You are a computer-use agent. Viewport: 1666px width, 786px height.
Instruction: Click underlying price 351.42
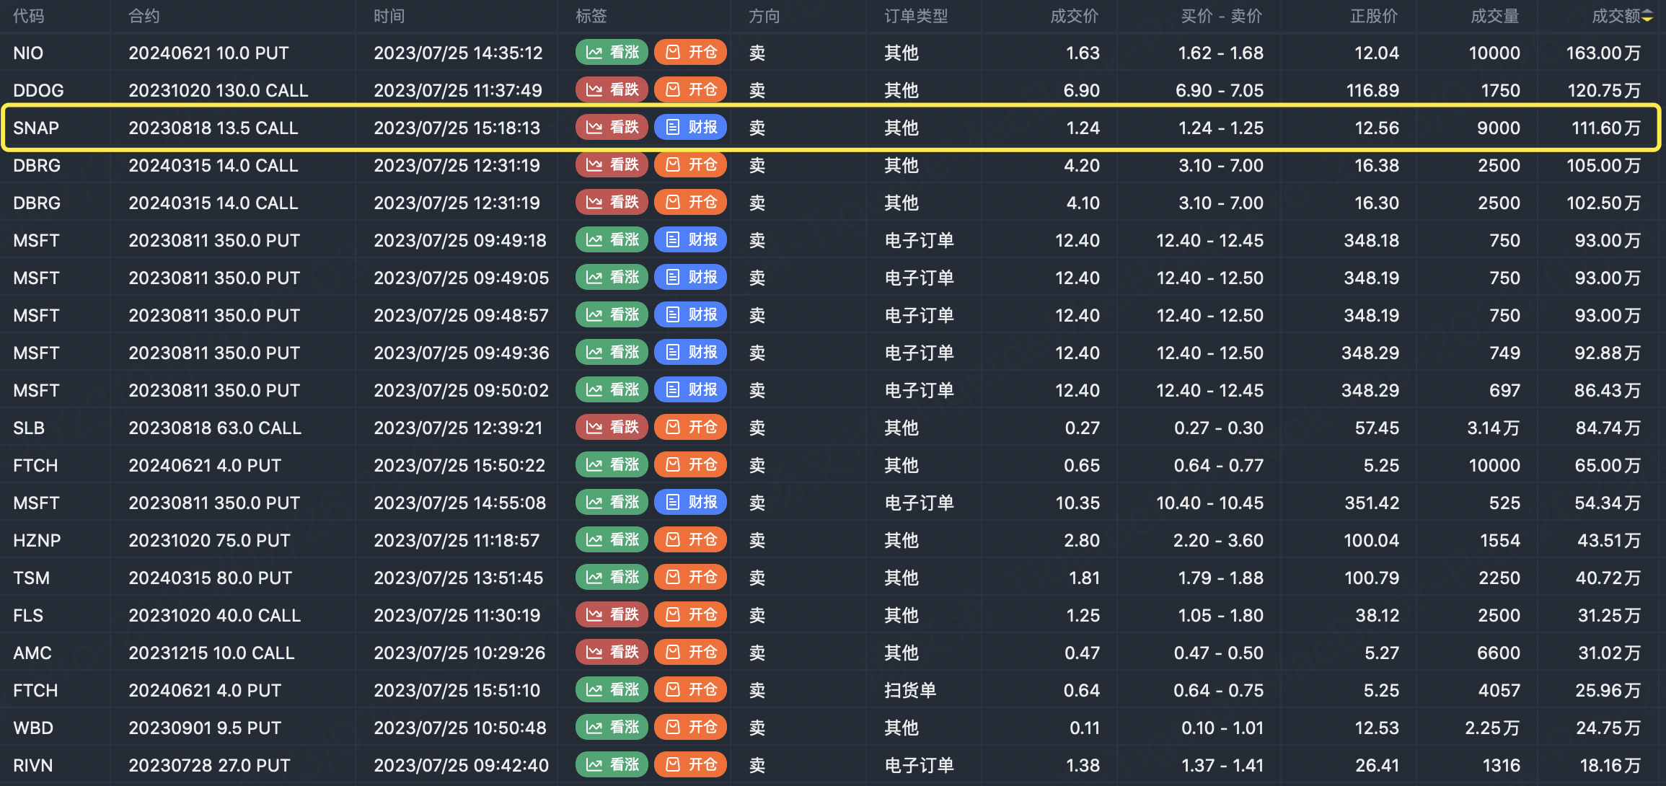(1372, 503)
